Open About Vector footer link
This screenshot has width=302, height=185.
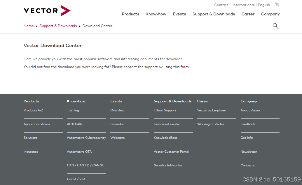click(250, 110)
